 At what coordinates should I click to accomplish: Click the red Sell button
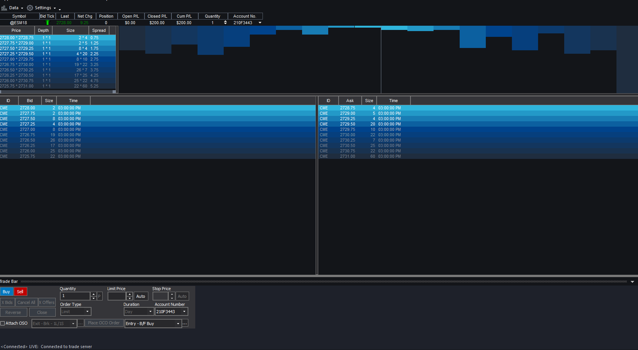click(20, 292)
